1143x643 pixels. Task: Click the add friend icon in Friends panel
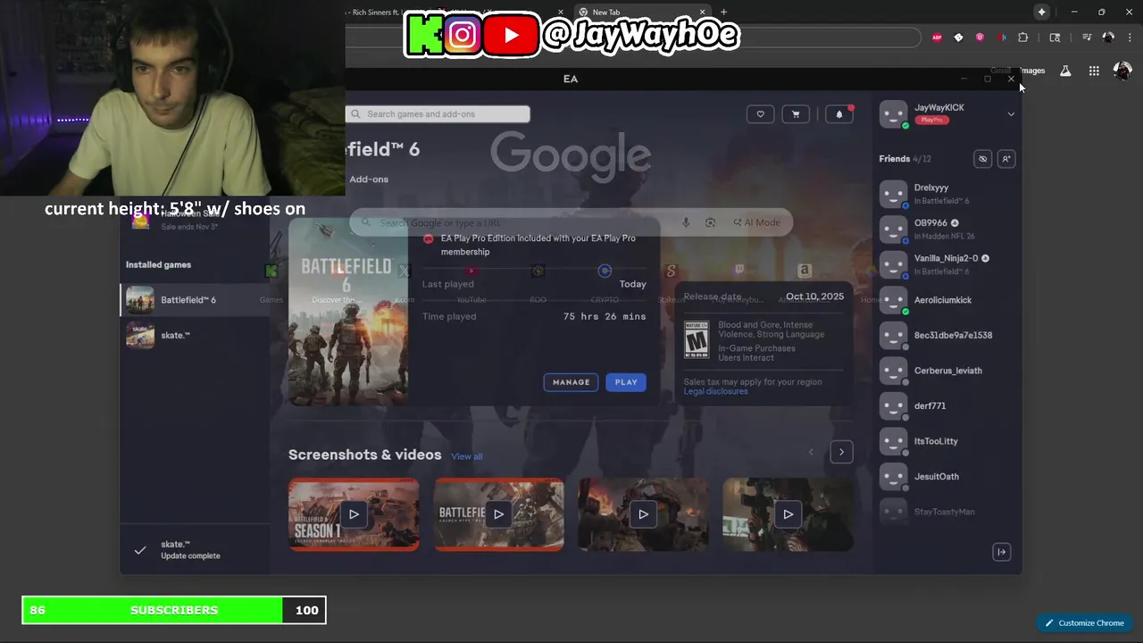pos(1005,159)
